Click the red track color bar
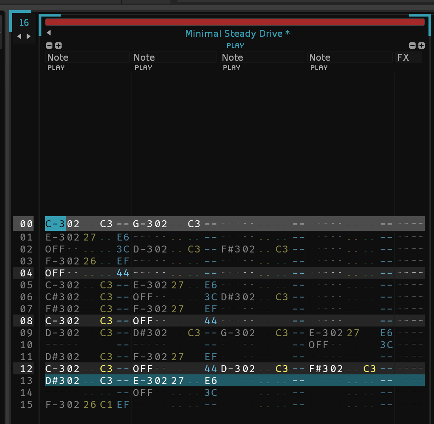Screen dimensions: 434x424 click(x=234, y=22)
